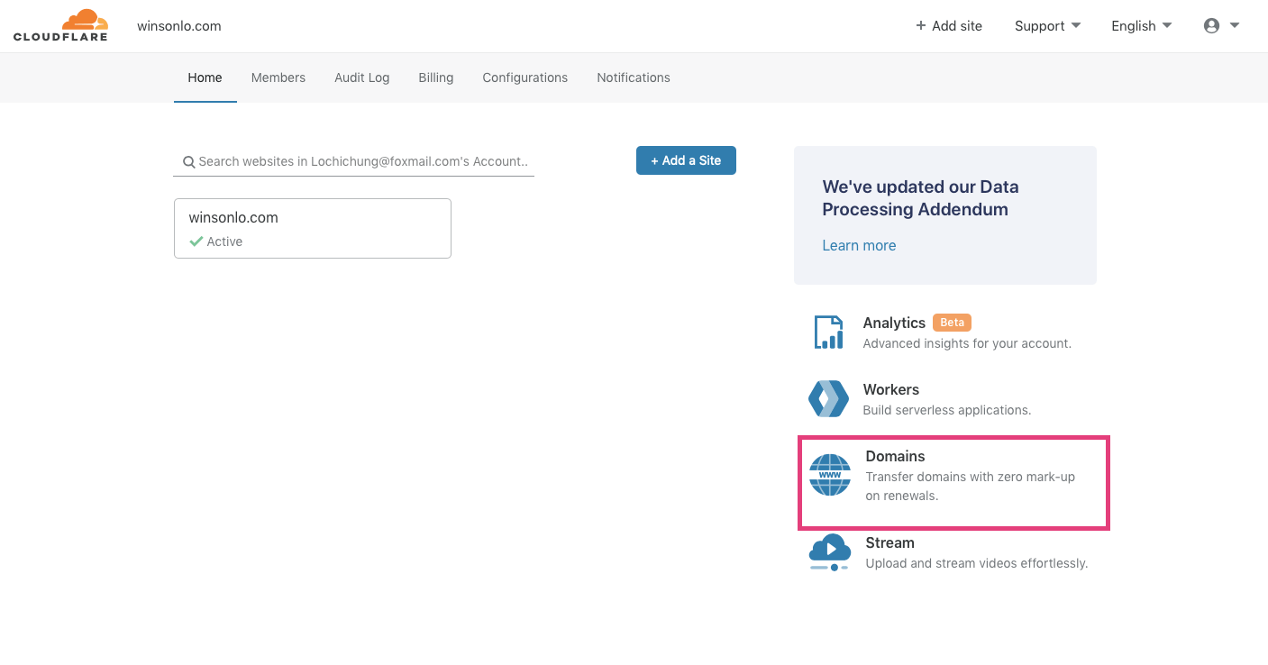The width and height of the screenshot is (1268, 665).
Task: Click "Upload and stream videos effortlessly." text
Action: (x=977, y=563)
